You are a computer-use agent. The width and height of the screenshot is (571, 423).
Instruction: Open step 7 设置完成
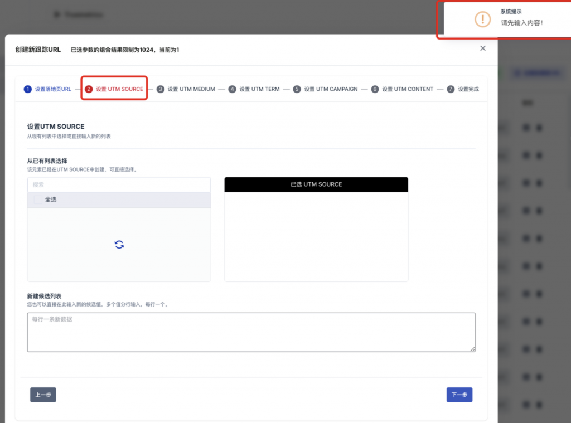click(x=463, y=89)
